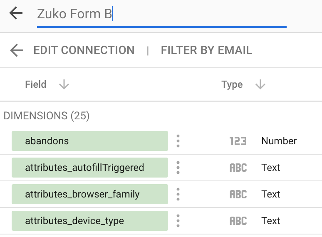Open the three-dot menu for abandons
This screenshot has height=237, width=322.
178,141
